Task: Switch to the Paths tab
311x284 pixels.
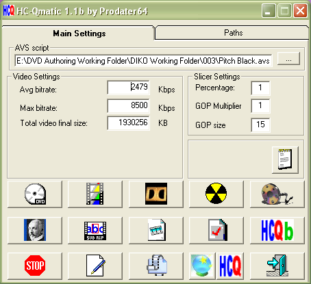Action: tap(233, 33)
